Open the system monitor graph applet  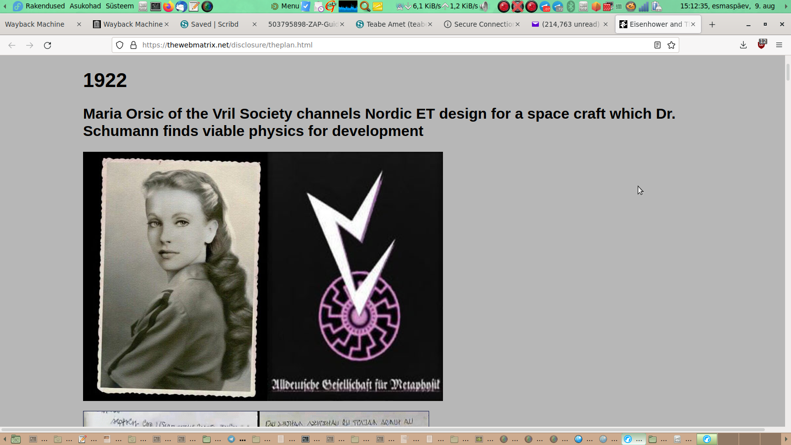tap(348, 6)
